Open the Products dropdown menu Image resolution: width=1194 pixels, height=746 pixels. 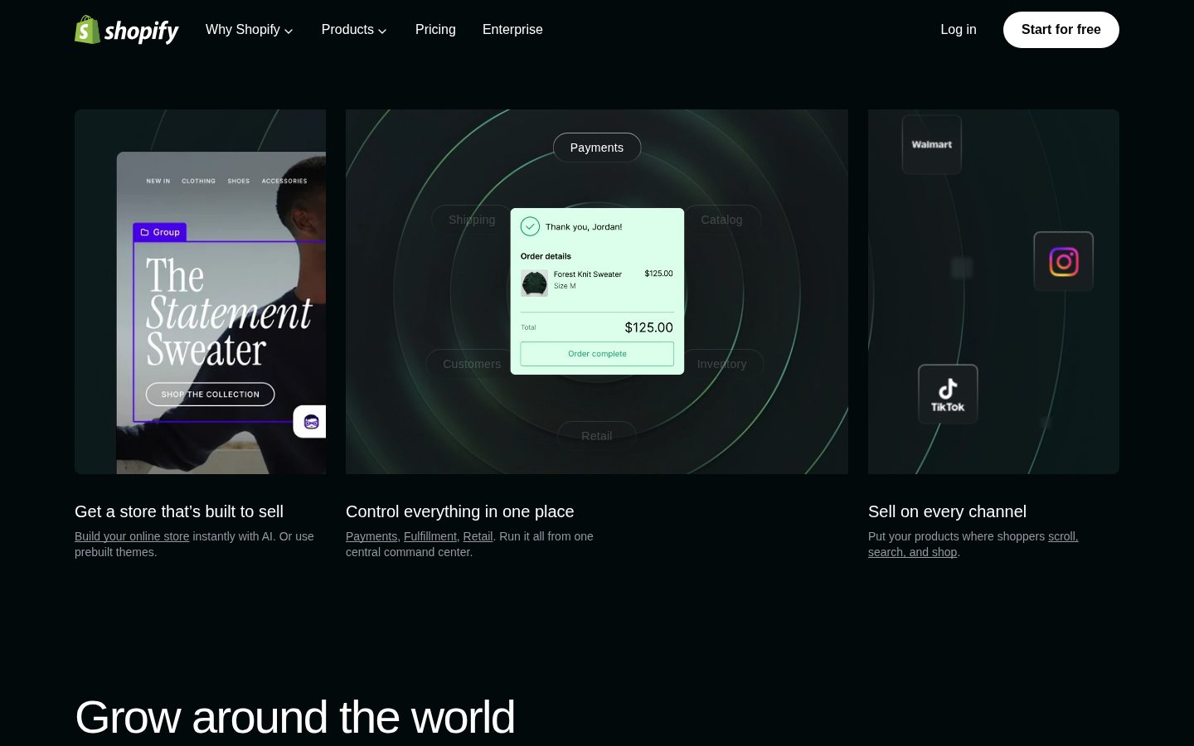(x=354, y=30)
